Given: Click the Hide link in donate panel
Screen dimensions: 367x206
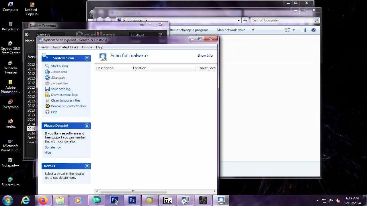Looking at the screenshot, I should (48, 152).
